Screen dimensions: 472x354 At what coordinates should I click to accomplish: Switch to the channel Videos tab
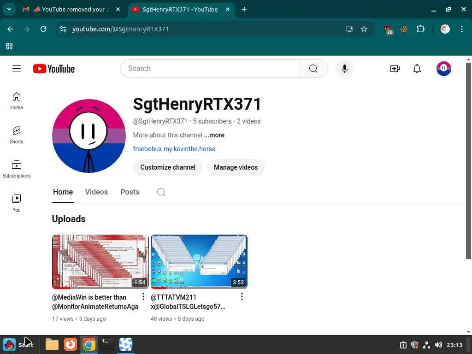(x=96, y=192)
